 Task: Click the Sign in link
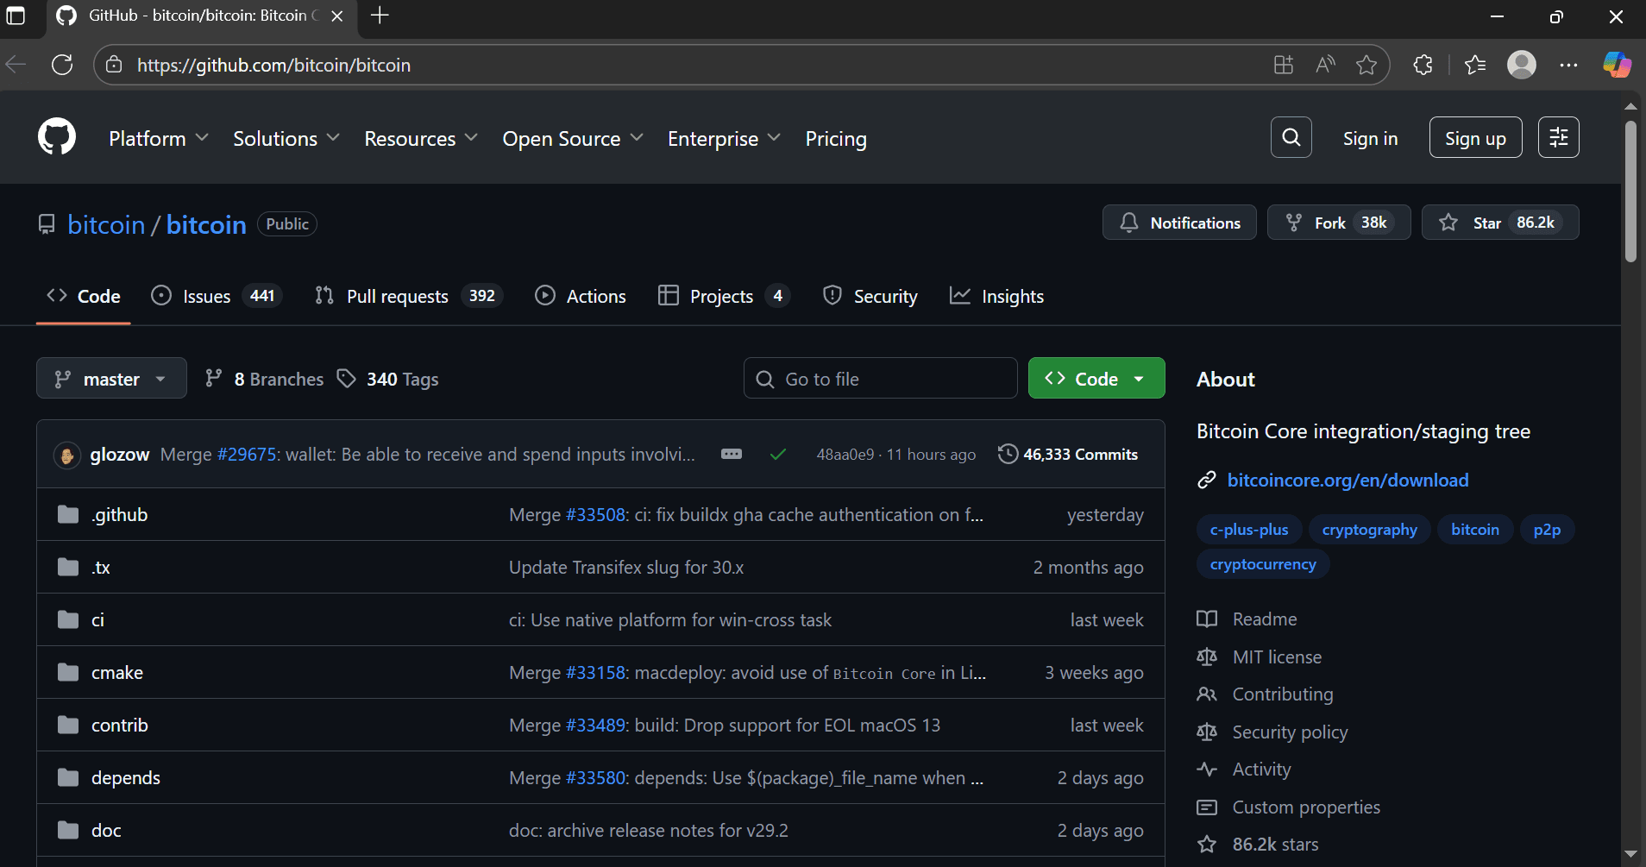(1370, 139)
